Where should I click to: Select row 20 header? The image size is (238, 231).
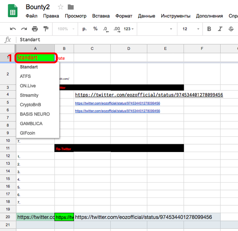(x=8, y=217)
